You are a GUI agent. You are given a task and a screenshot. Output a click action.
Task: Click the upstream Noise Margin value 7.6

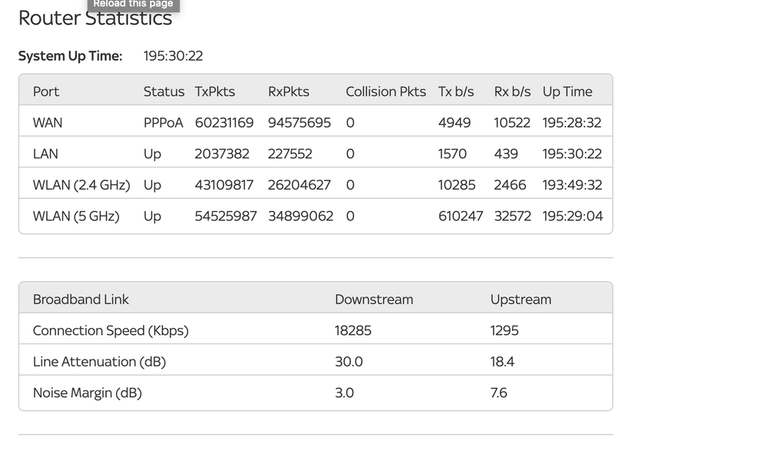(499, 392)
